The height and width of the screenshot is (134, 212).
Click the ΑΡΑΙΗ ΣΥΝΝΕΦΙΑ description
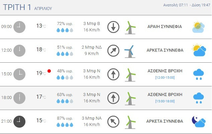pos(165,27)
